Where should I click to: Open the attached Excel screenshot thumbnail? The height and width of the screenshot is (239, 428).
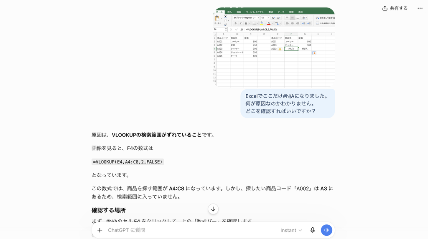point(274,47)
